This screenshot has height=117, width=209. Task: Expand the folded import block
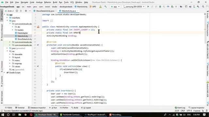coord(52,21)
